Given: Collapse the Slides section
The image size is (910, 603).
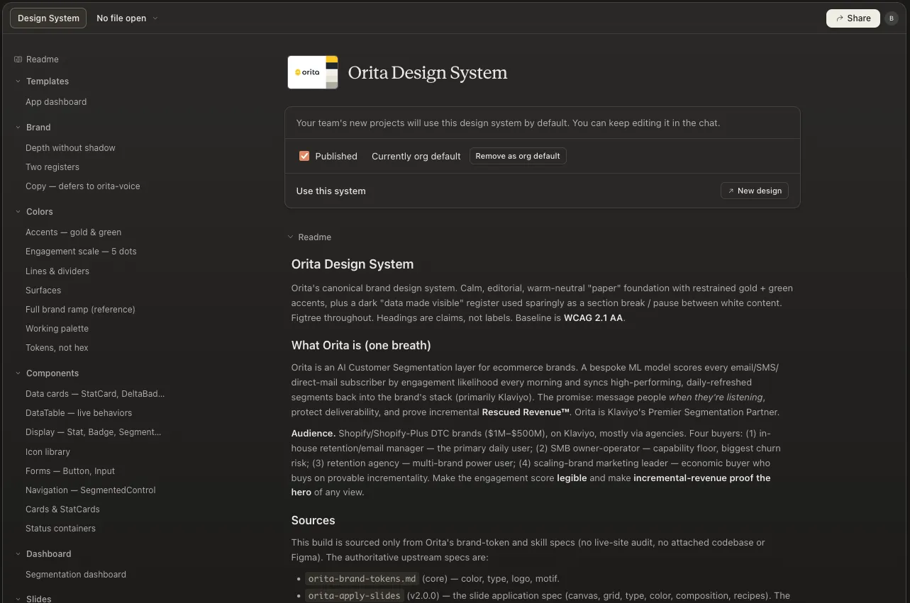Looking at the screenshot, I should click(x=18, y=599).
